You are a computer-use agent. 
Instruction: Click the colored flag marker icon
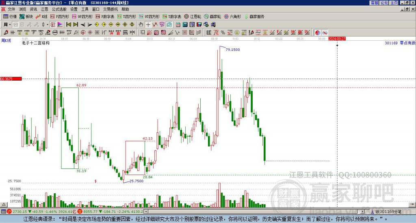(60, 25)
